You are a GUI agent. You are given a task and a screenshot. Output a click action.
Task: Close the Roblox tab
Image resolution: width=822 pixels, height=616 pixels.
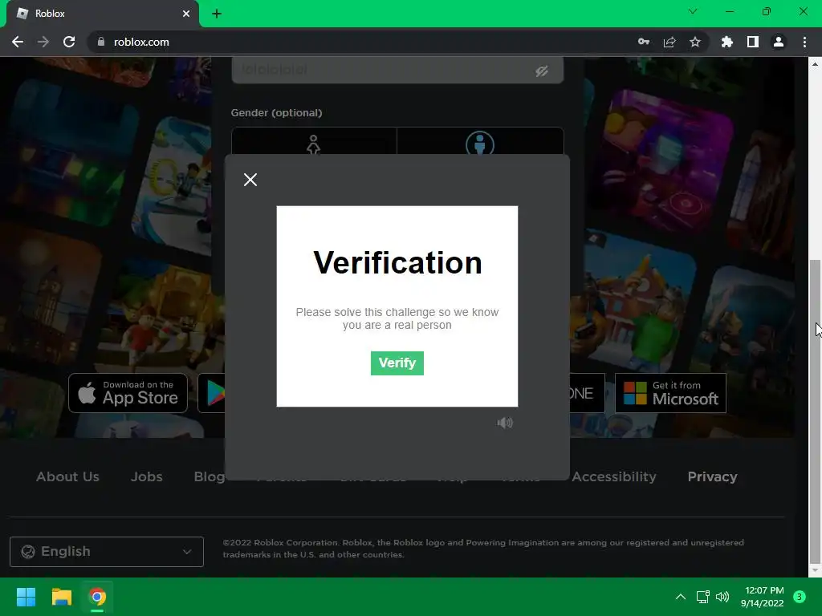pos(186,14)
